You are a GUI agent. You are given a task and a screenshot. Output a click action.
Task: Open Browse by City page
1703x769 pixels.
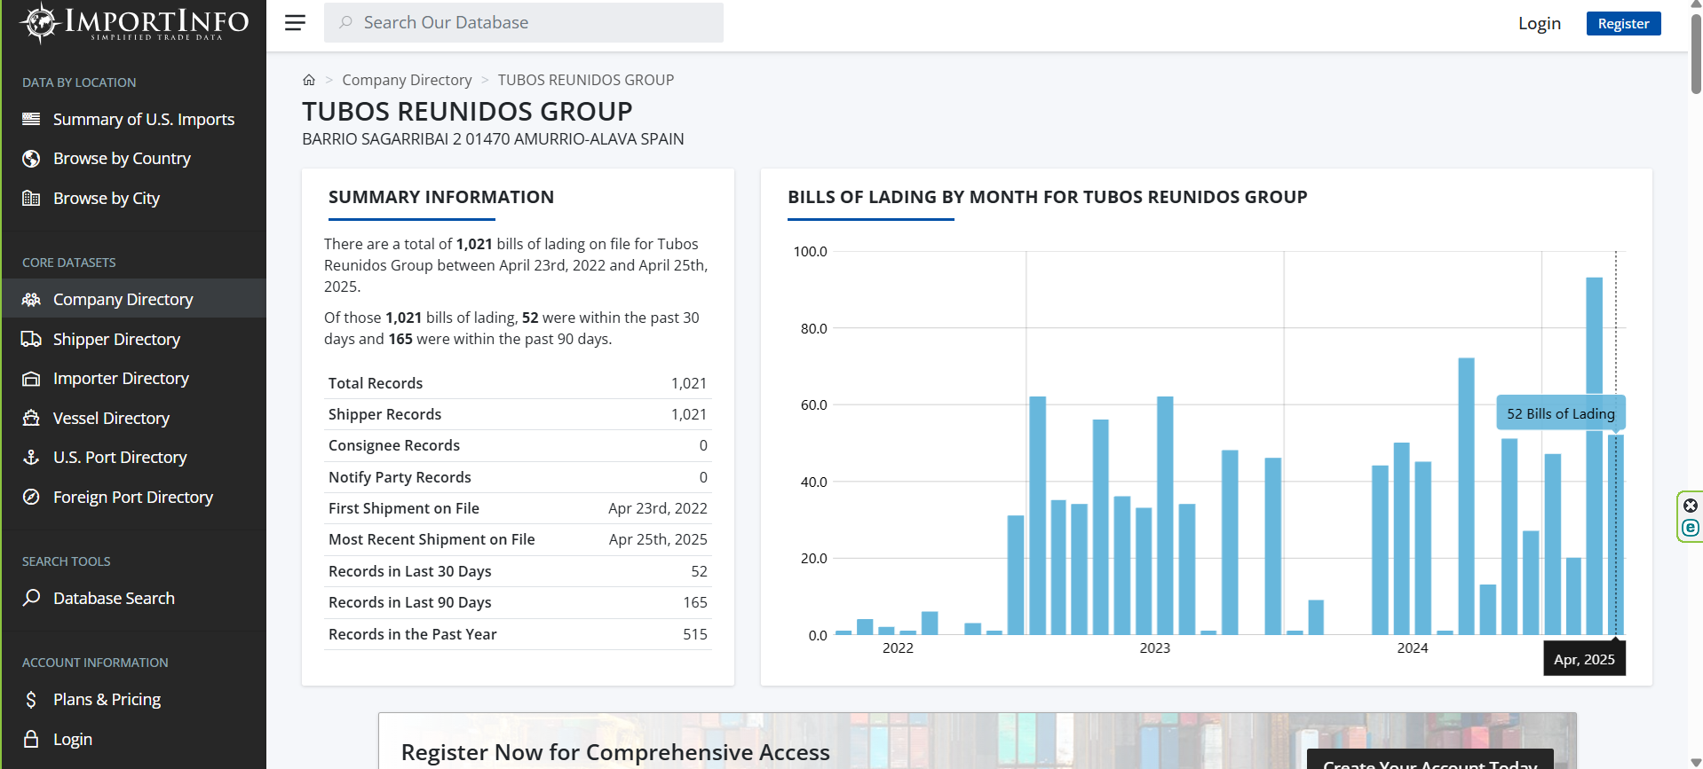click(107, 198)
